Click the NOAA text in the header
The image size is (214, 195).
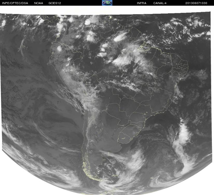(39, 3)
